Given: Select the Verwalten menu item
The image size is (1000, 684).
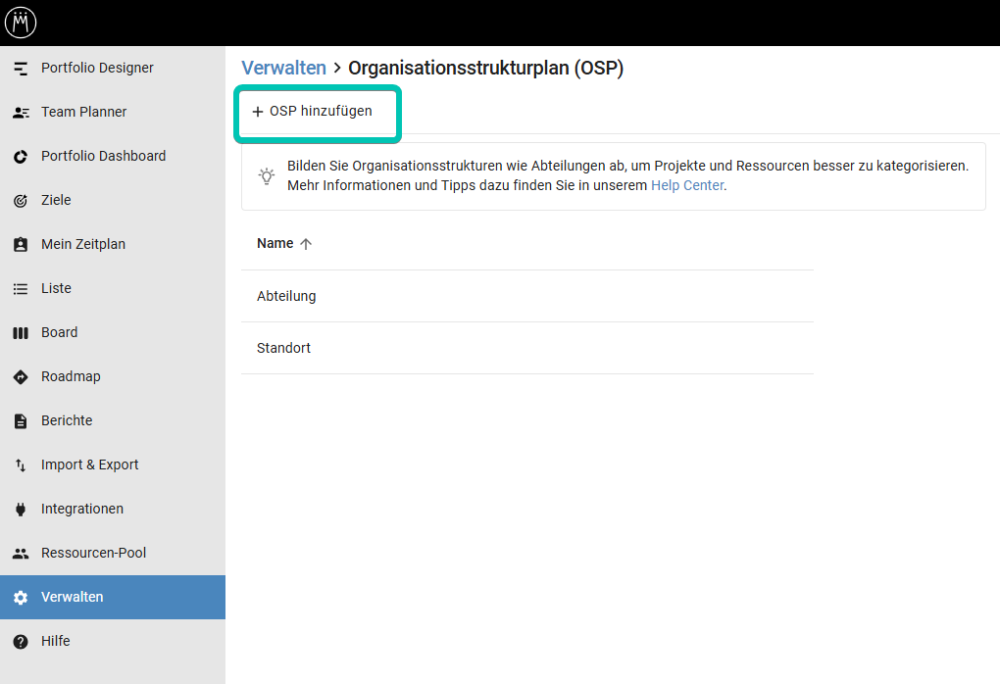Looking at the screenshot, I should [112, 598].
